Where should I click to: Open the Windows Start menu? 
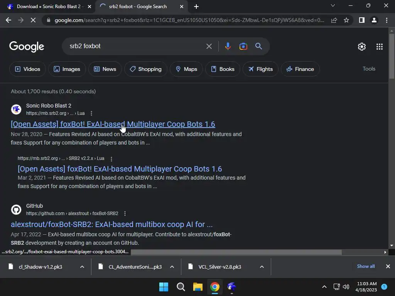(x=164, y=287)
